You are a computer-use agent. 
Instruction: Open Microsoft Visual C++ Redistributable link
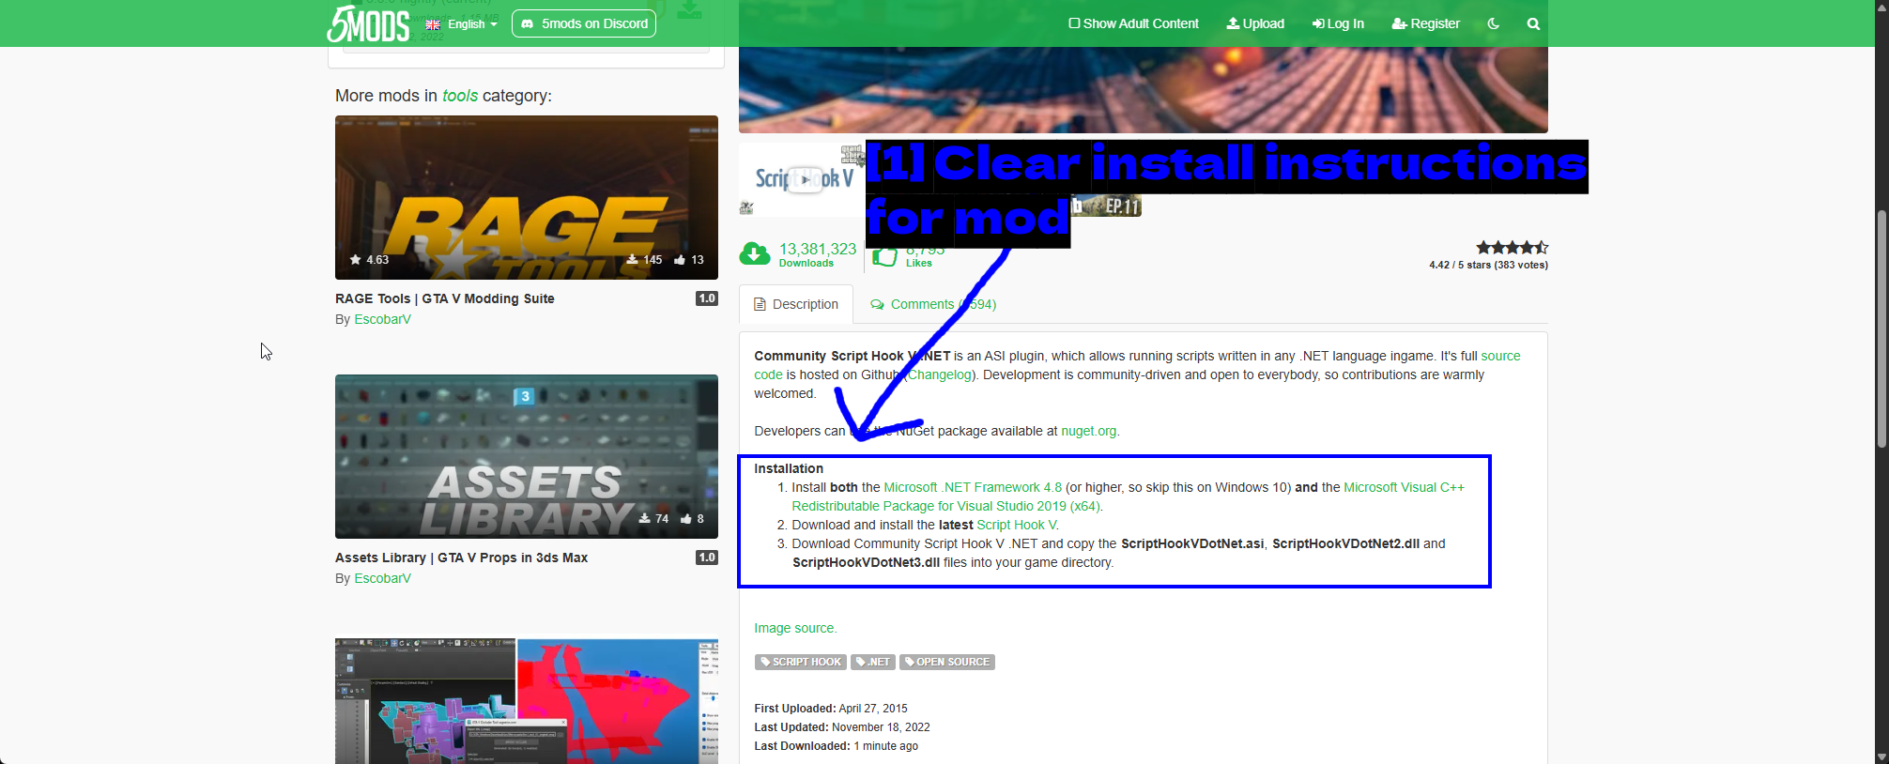coord(1128,497)
